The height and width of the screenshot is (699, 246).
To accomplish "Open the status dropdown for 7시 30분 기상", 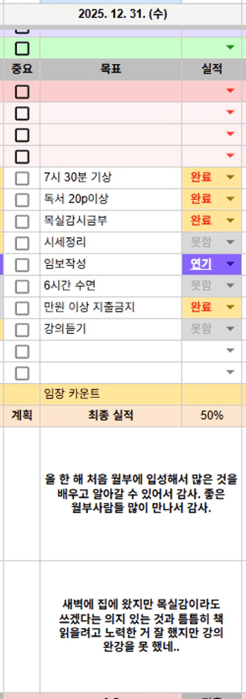I will coord(230,177).
